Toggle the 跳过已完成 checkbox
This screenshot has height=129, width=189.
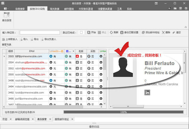[81, 32]
